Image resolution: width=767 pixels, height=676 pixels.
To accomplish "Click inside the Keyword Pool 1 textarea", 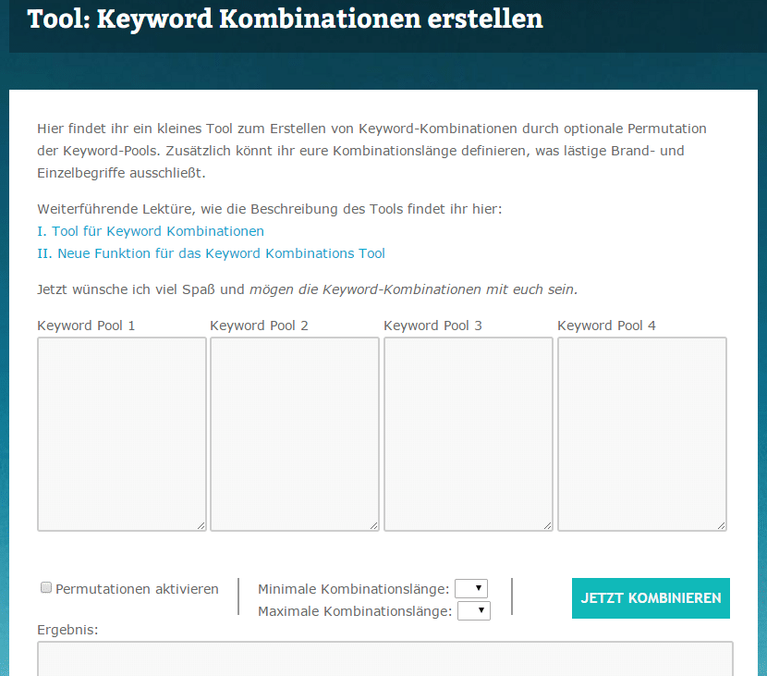I will click(x=122, y=434).
